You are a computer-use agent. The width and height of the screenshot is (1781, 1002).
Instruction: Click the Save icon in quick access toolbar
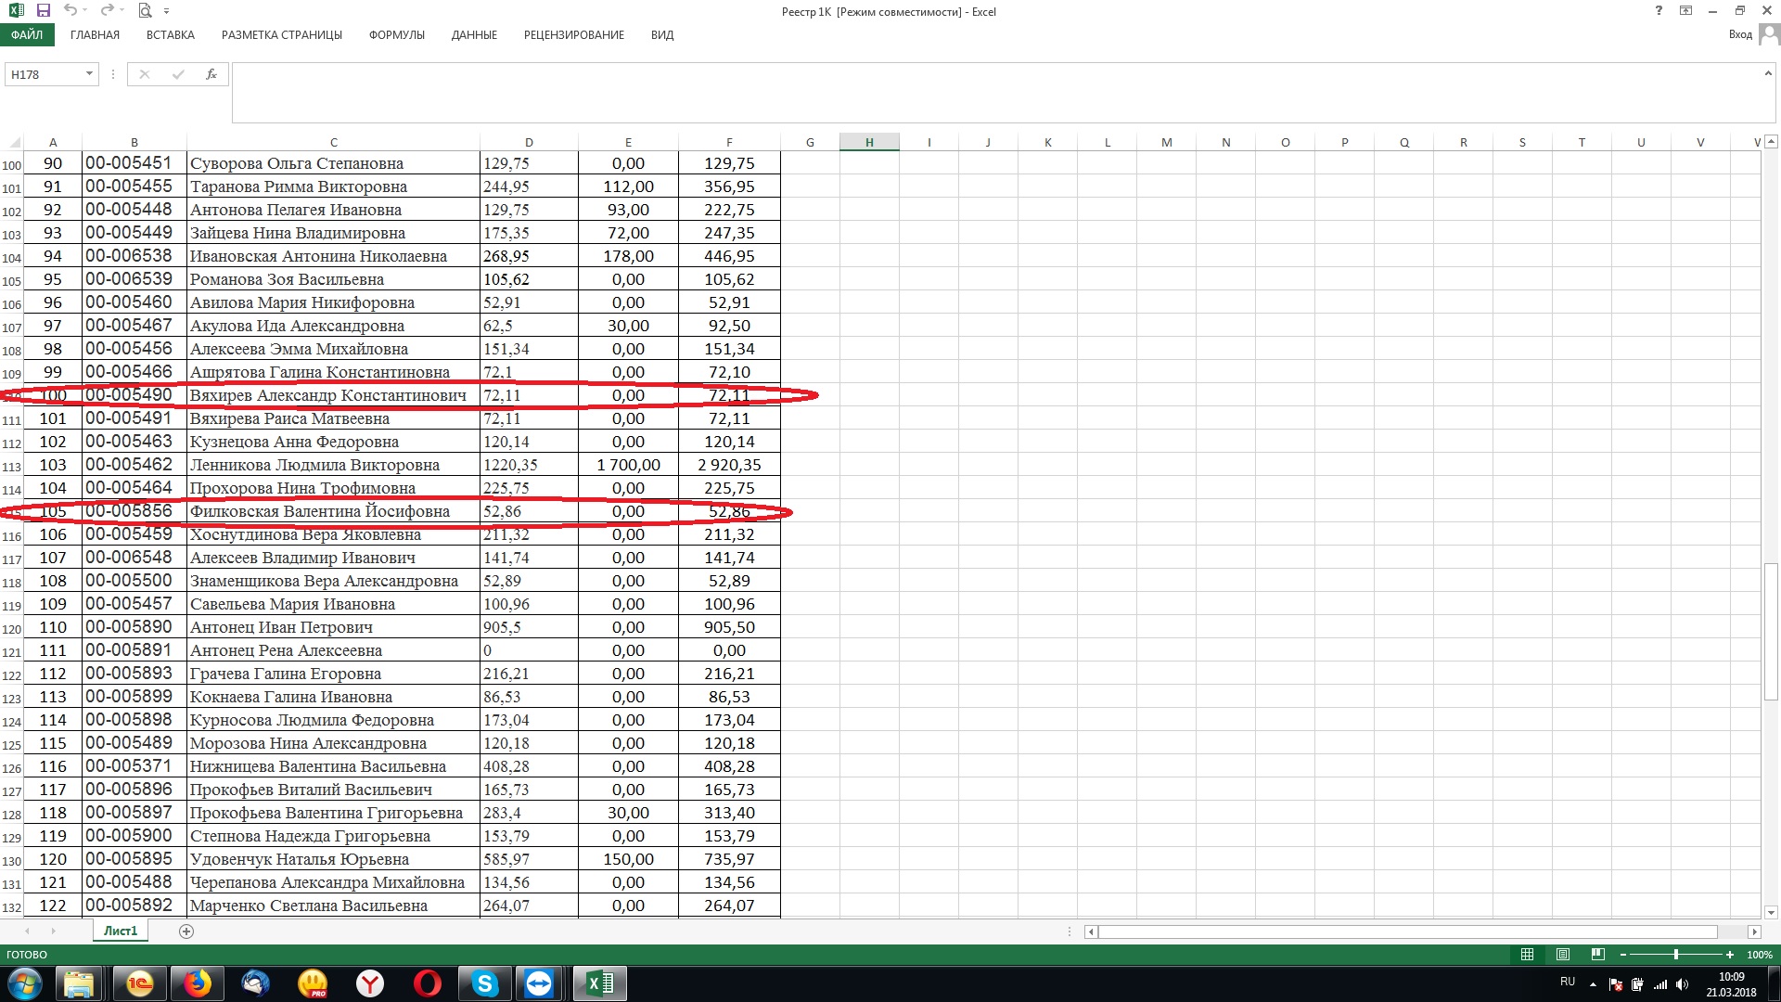click(x=43, y=11)
